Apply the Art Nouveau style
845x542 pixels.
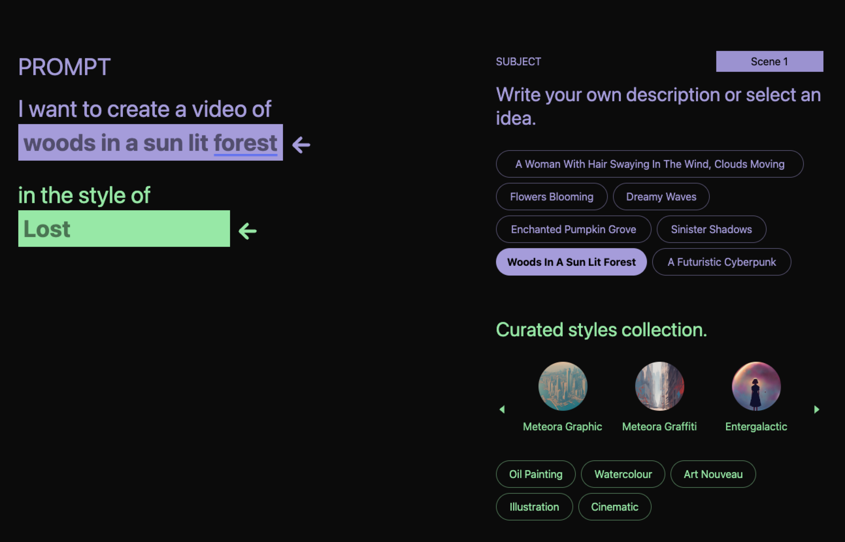713,474
